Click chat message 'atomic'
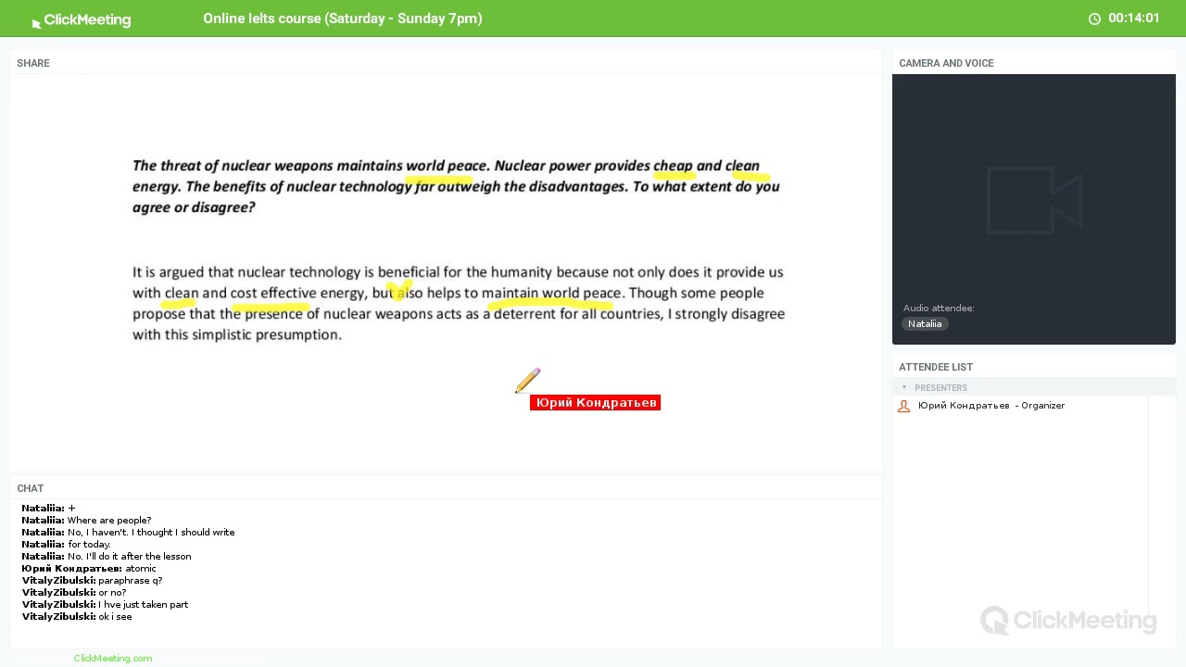The height and width of the screenshot is (667, 1186). [x=141, y=568]
